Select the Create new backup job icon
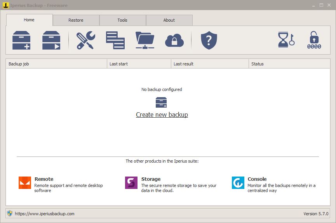Image resolution: width=336 pixels, height=223 pixels. coord(22,39)
